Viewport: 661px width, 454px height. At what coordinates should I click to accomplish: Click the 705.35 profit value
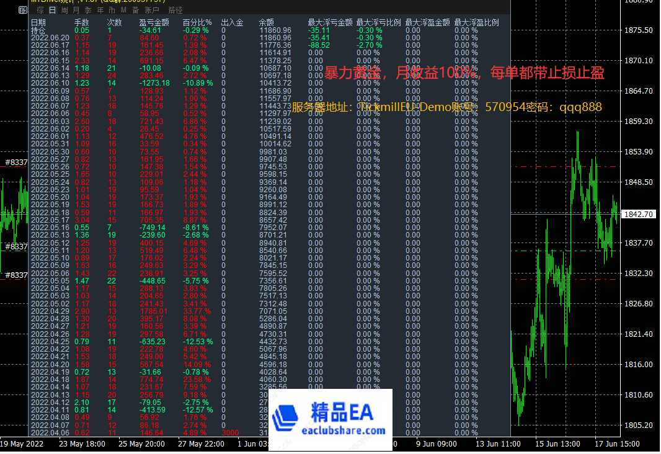pos(152,220)
